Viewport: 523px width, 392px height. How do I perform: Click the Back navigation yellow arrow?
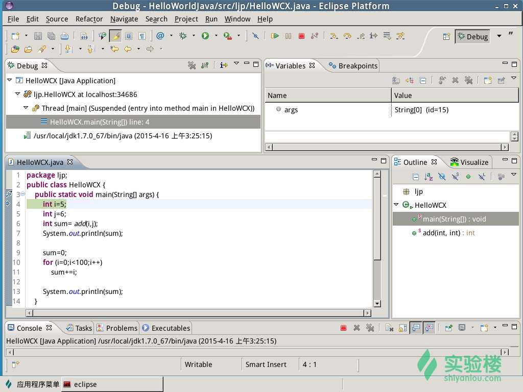[128, 50]
